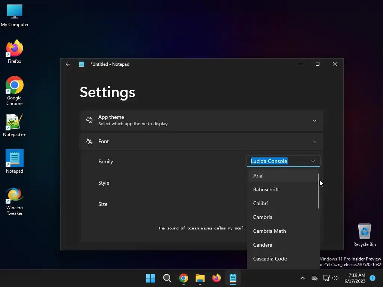This screenshot has height=287, width=383.
Task: Open the Family font combo box arrow
Action: coord(313,161)
